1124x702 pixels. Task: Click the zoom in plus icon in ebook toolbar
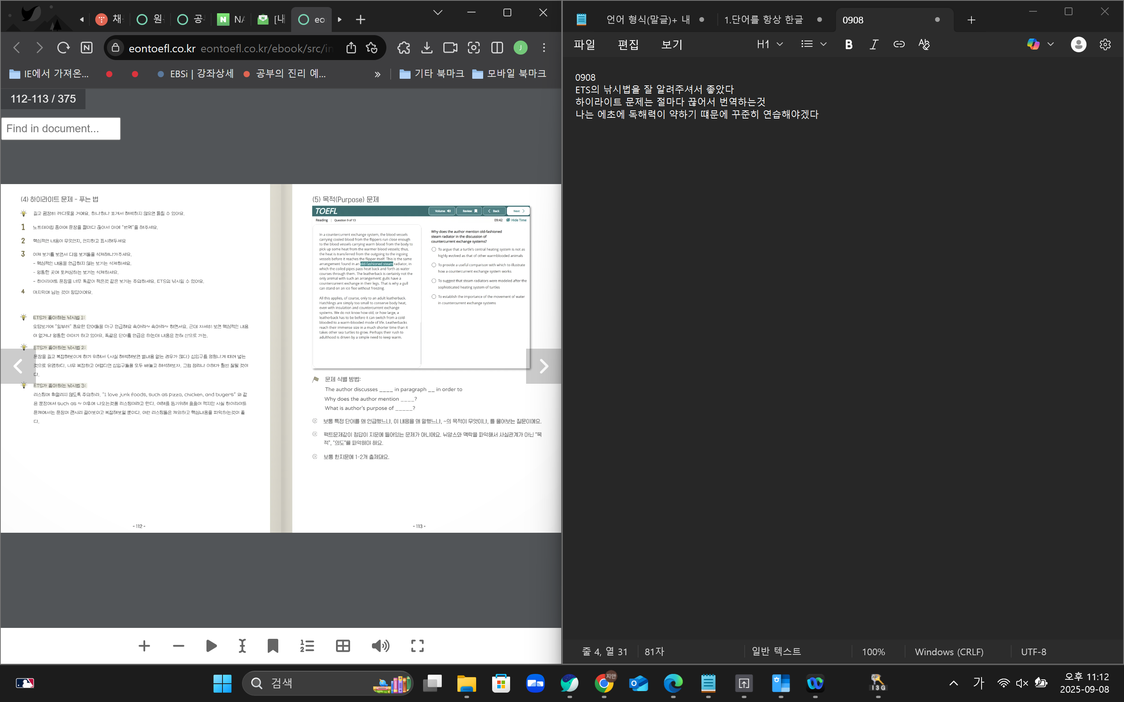144,646
